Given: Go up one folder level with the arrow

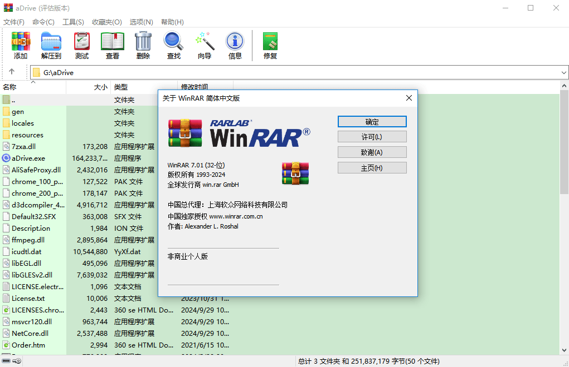Looking at the screenshot, I should (12, 72).
